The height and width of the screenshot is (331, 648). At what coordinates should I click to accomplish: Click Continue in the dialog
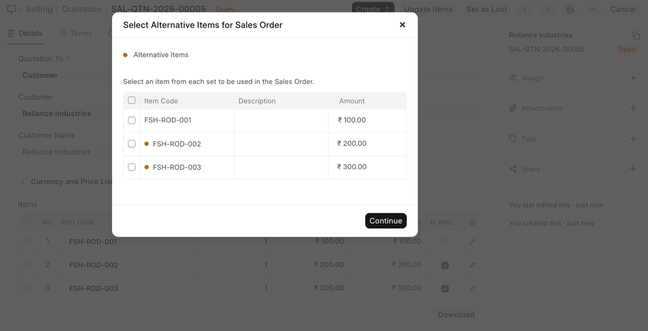tap(385, 221)
